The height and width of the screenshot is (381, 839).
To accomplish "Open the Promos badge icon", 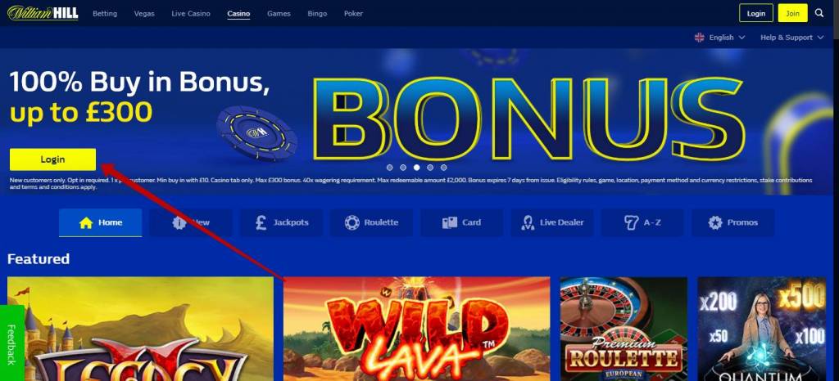I will [x=714, y=222].
